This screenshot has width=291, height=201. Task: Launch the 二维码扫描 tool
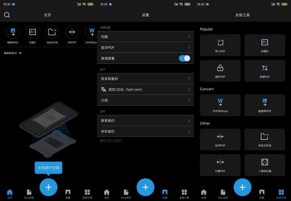coord(265,165)
